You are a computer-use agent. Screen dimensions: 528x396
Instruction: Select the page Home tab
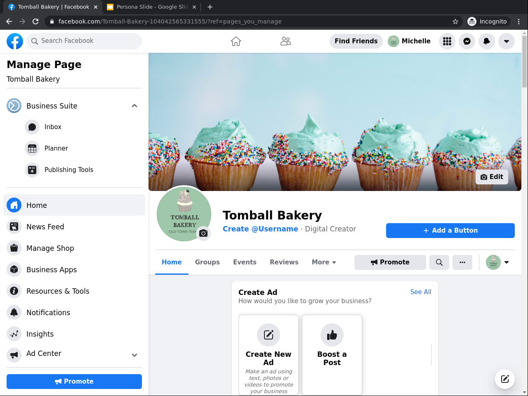(x=172, y=262)
